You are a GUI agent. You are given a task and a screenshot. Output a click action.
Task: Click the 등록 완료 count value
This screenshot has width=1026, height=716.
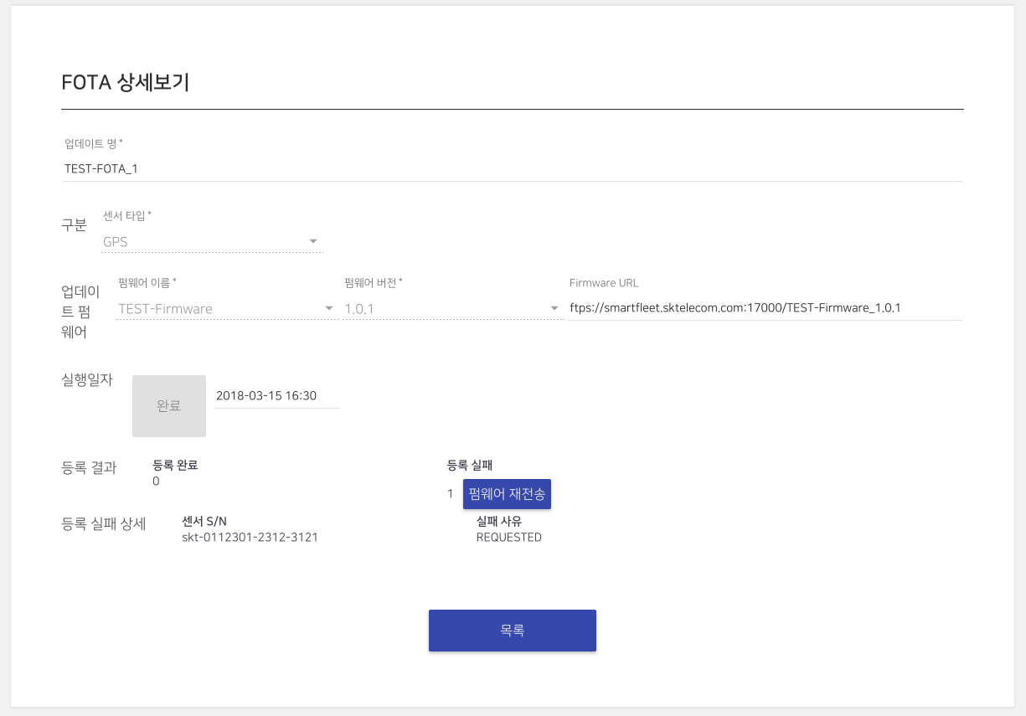point(156,482)
